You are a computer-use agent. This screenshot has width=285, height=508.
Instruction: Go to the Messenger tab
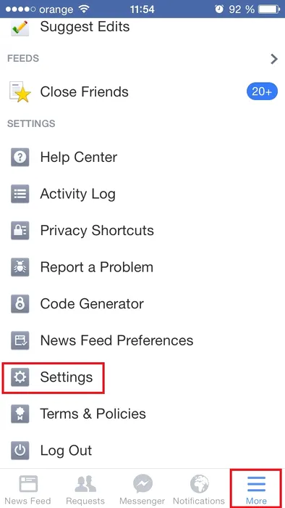[142, 489]
